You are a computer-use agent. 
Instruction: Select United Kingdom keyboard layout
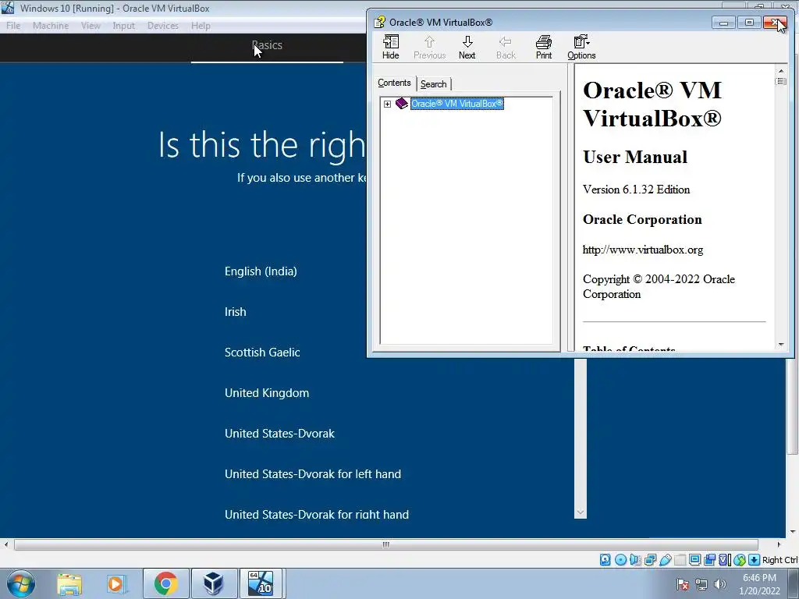click(x=267, y=393)
